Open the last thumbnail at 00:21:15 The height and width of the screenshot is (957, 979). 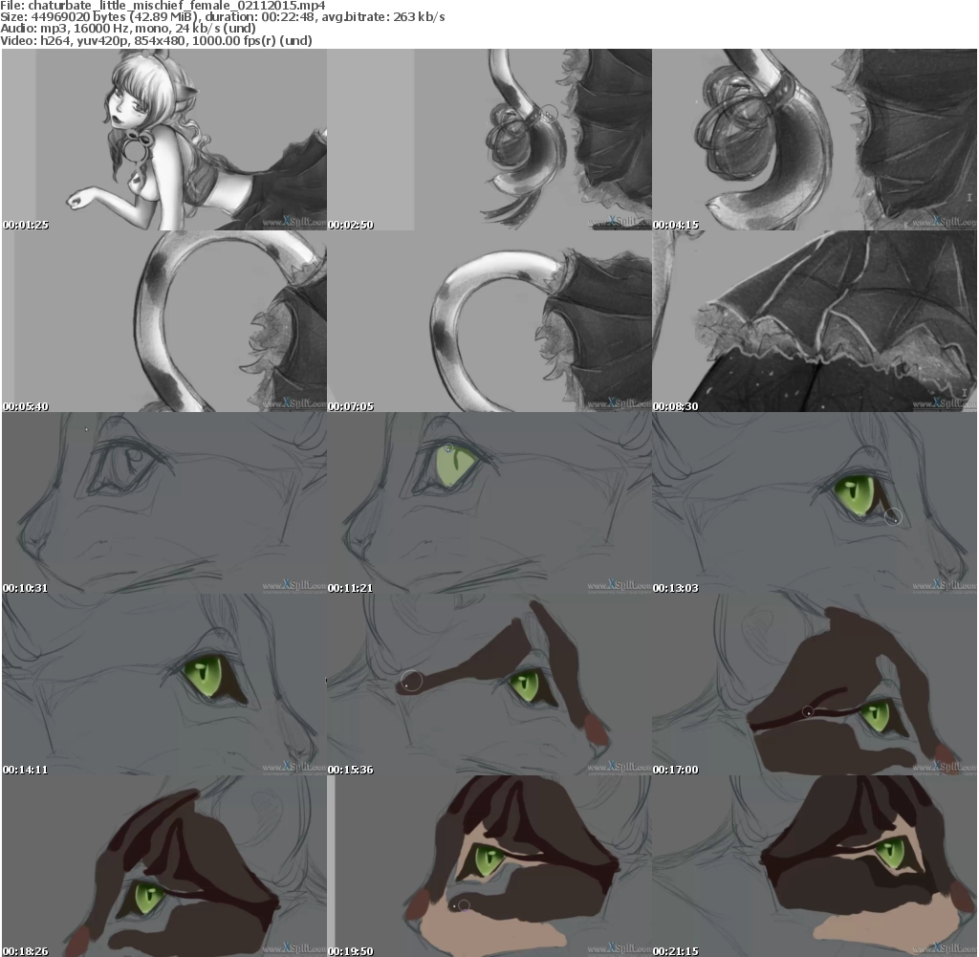(x=815, y=866)
